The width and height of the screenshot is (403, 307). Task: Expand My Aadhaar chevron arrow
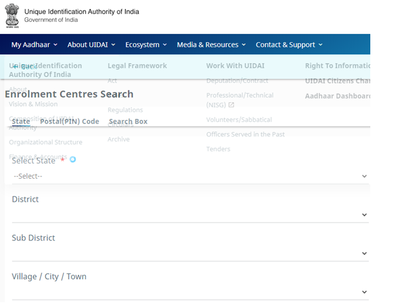(55, 45)
